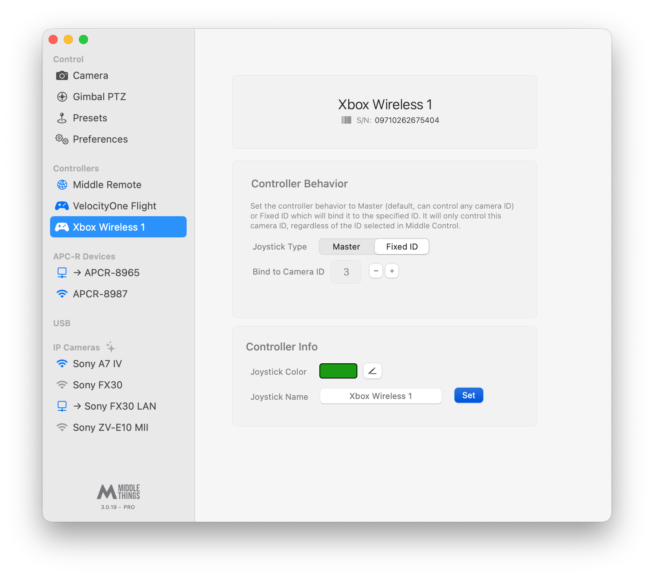Screen dimensions: 654x578
Task: Open Preferences gears icon
Action: 62,139
